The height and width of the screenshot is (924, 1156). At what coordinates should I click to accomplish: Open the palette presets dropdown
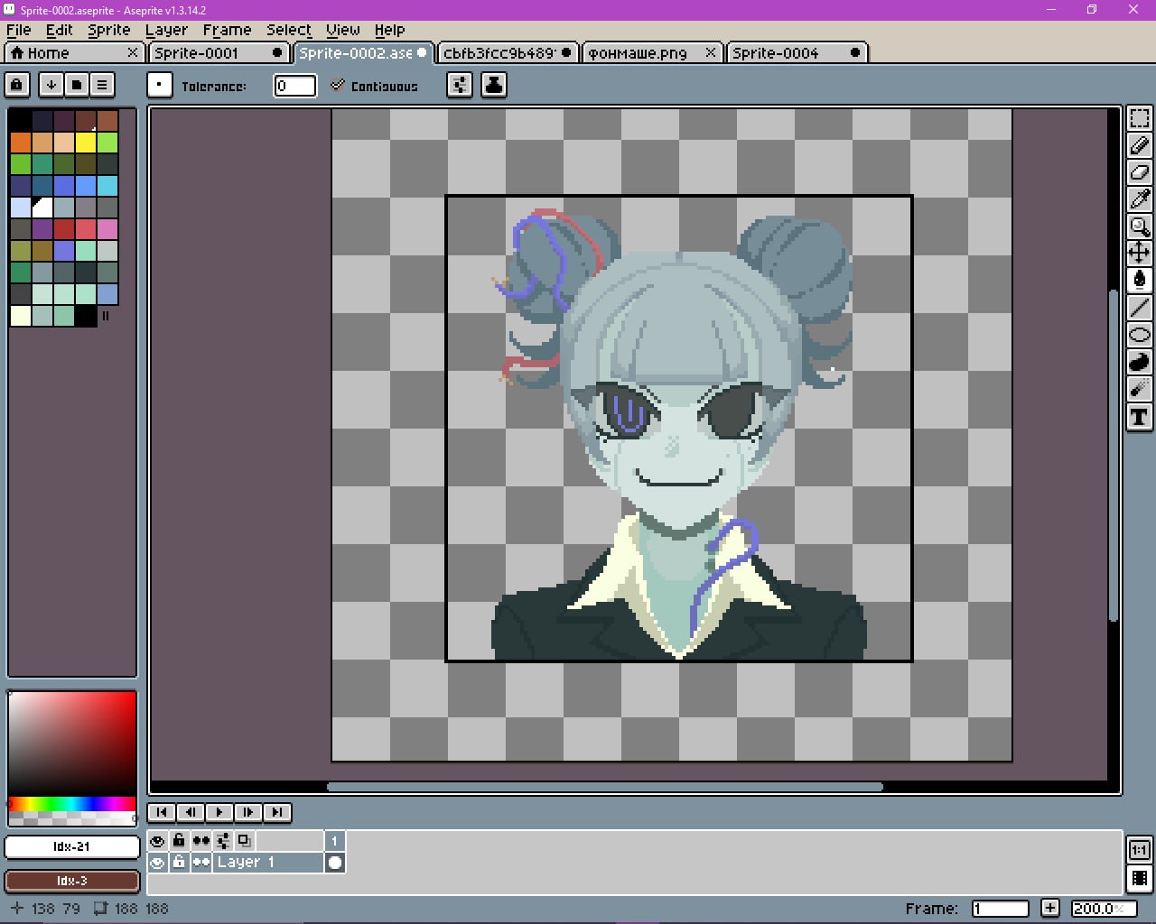pos(77,85)
